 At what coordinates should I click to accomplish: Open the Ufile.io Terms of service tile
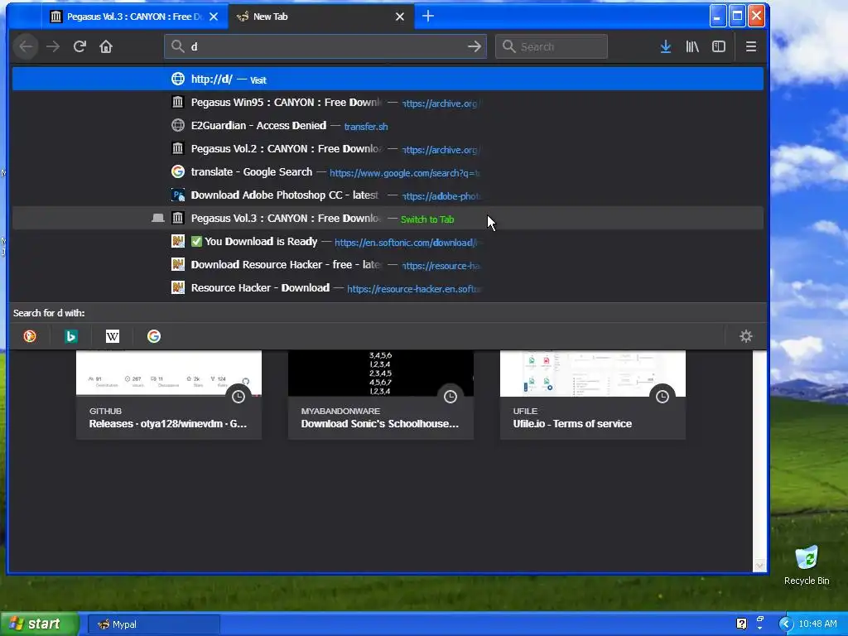point(593,395)
